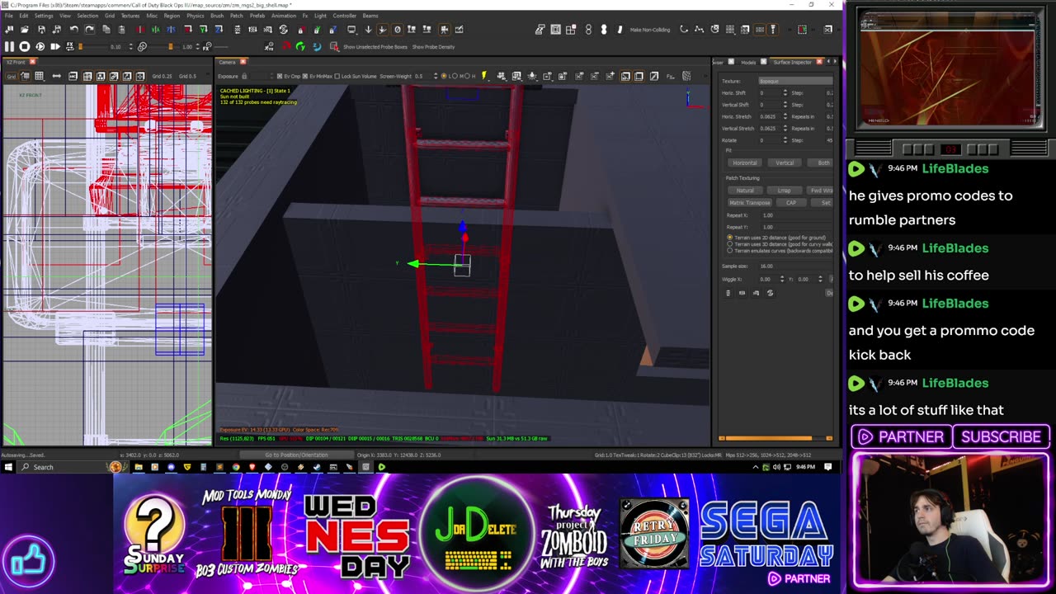The height and width of the screenshot is (594, 1056).
Task: Click the Vertical Shift stepper arrows
Action: click(x=785, y=105)
